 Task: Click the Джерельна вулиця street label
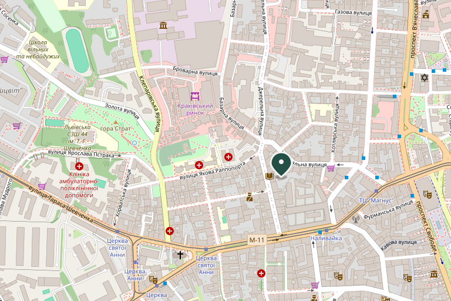[x=260, y=111]
